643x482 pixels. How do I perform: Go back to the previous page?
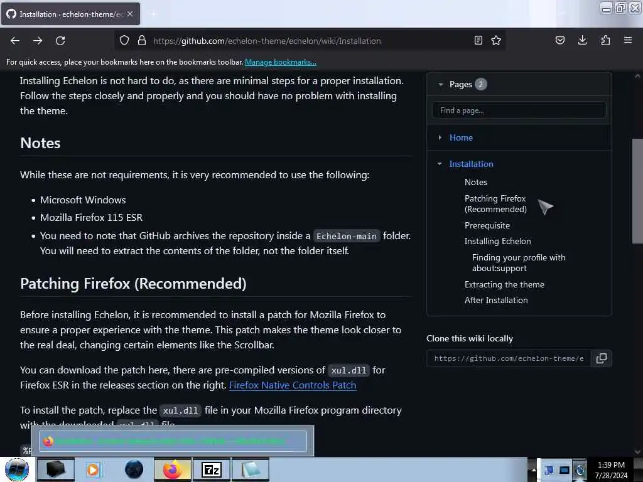point(15,41)
